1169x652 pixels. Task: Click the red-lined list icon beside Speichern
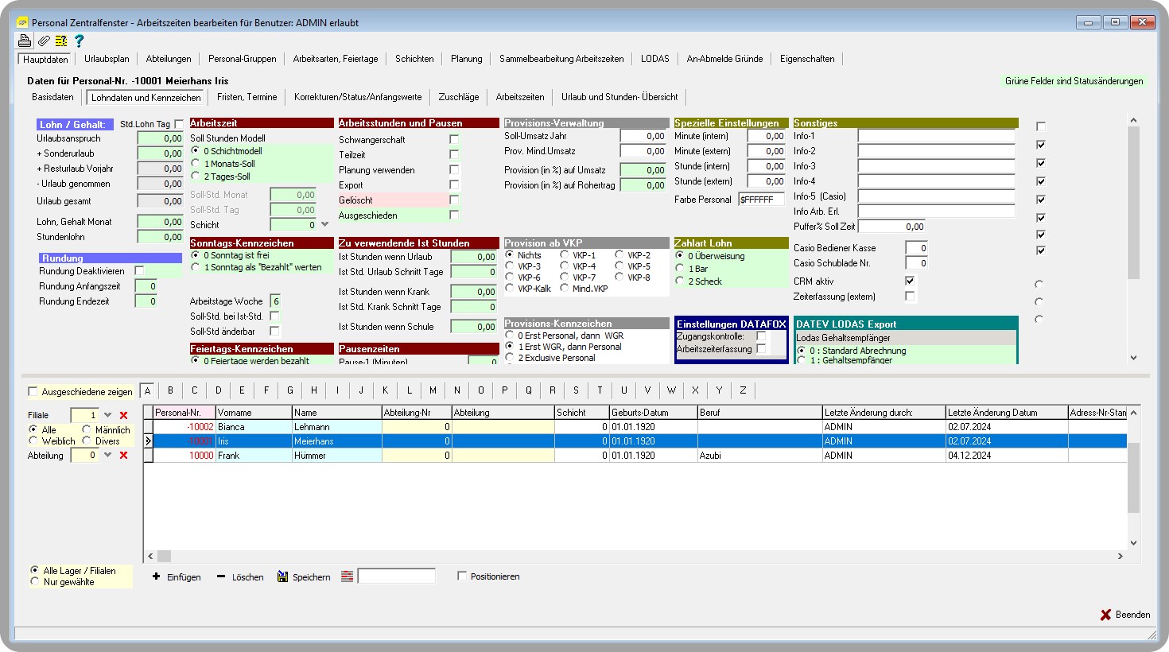click(347, 576)
